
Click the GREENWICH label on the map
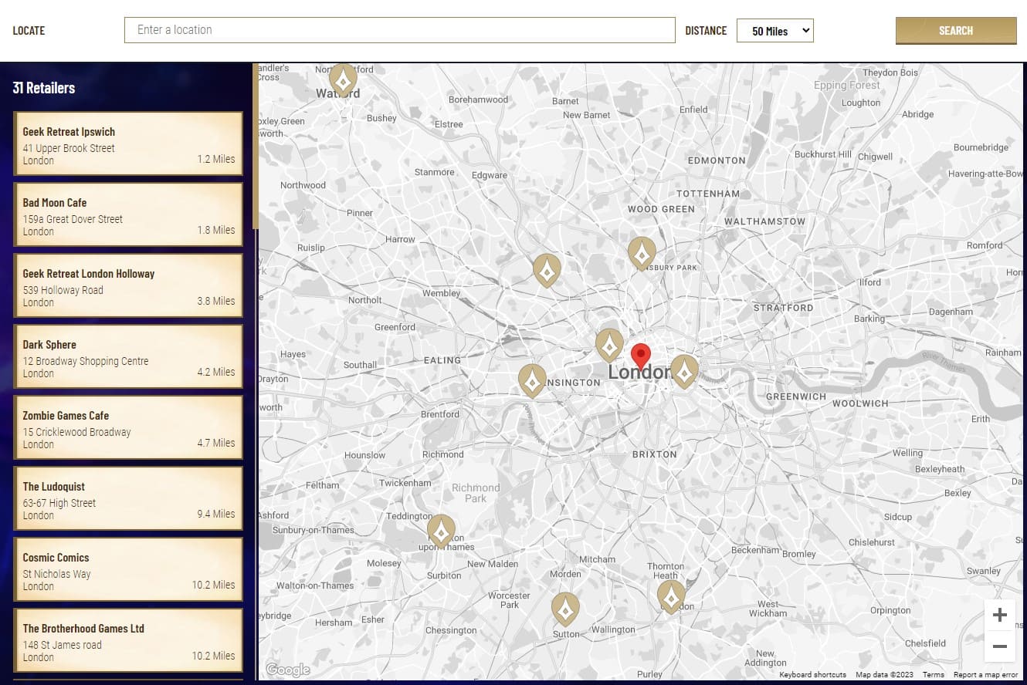pos(796,396)
